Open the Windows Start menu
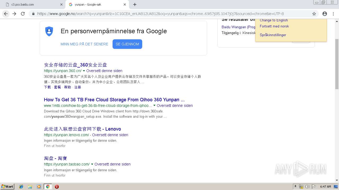Screen dimensions: 339x190 click(x=7, y=187)
